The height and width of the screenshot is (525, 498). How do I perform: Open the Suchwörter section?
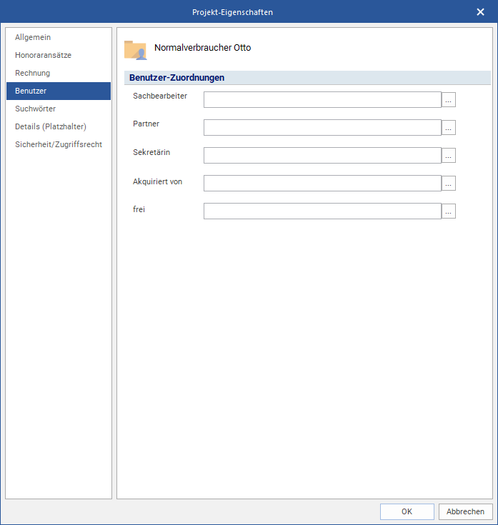click(59, 109)
